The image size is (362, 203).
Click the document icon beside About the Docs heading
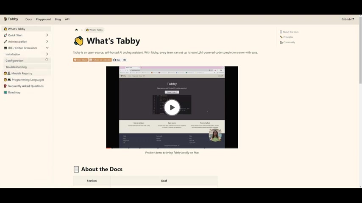(x=76, y=169)
